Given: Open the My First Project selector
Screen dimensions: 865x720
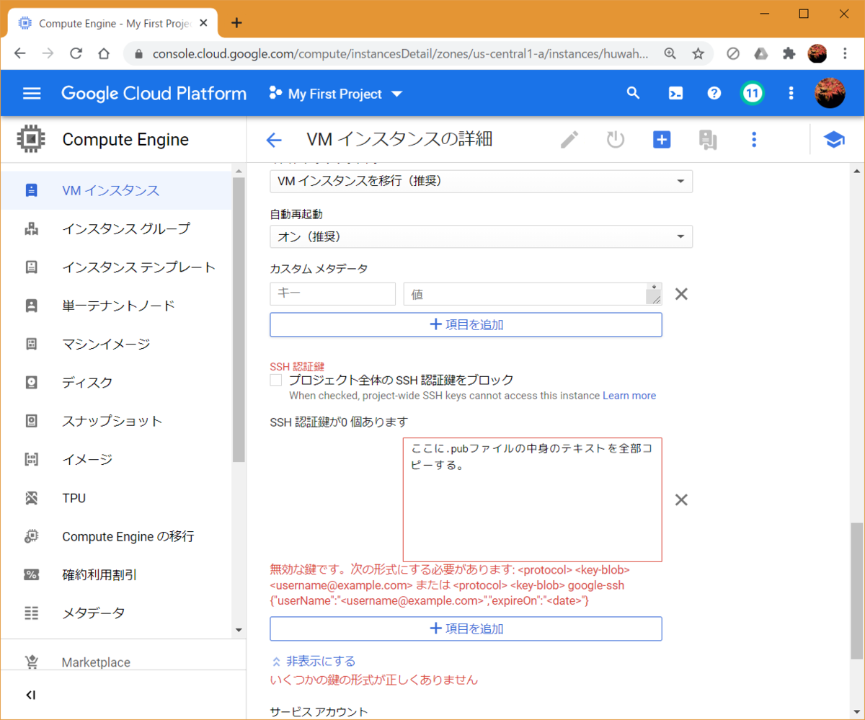Looking at the screenshot, I should tap(335, 94).
